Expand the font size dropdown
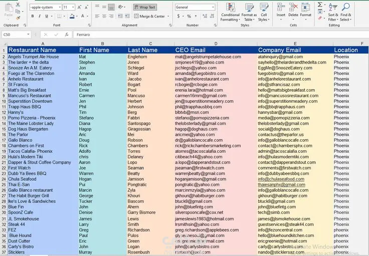Image resolution: width=369 pixels, height=256 pixels. (x=73, y=7)
